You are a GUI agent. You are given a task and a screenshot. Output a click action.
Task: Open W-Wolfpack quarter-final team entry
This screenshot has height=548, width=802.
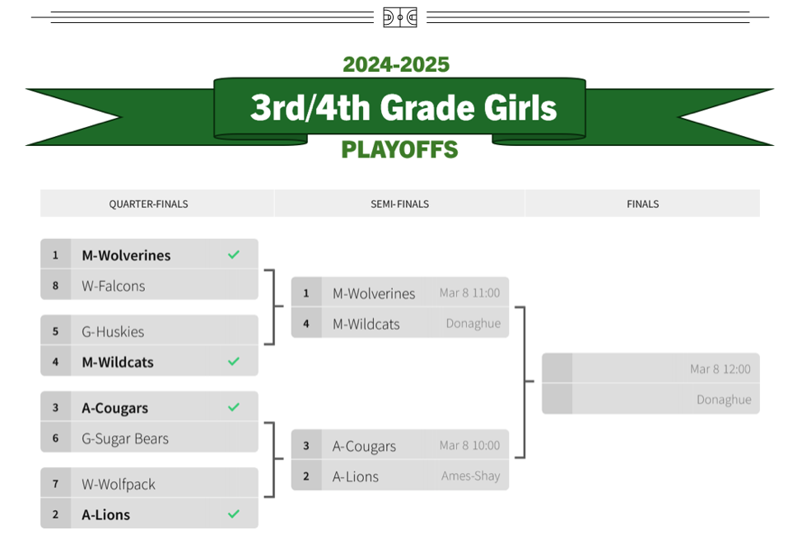[x=119, y=484]
